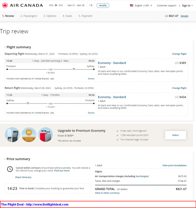The height and width of the screenshot is (208, 196).
Task: Click the Price summary heading
Action: click(18, 159)
